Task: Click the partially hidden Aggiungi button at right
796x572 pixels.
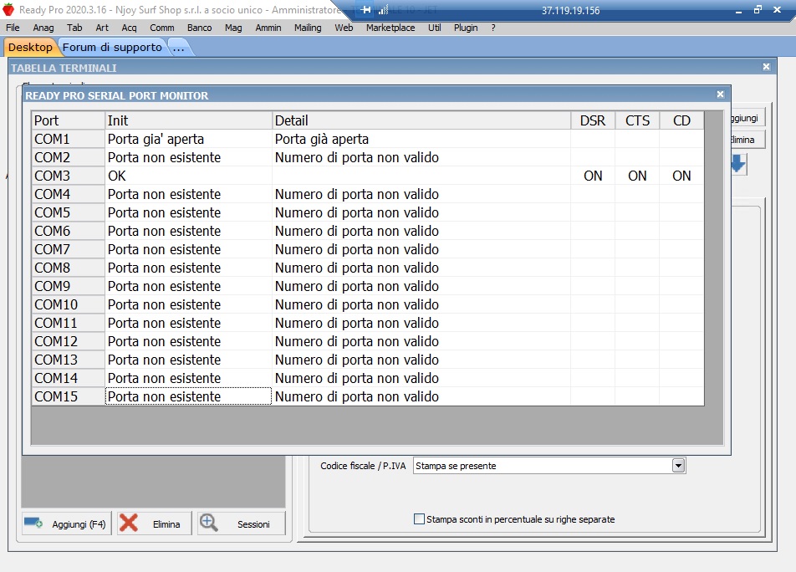Action: pos(748,118)
